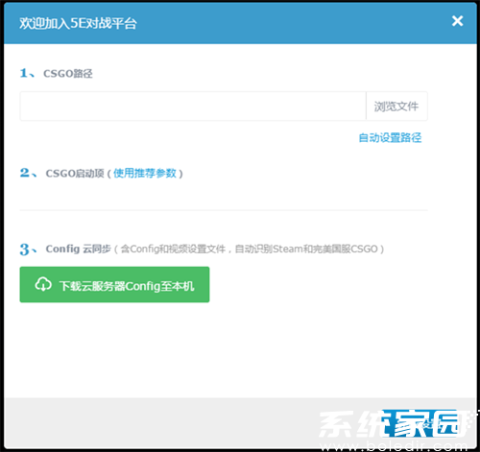Open the 浏览文件 browse file button
Image resolution: width=480 pixels, height=452 pixels.
coord(396,107)
